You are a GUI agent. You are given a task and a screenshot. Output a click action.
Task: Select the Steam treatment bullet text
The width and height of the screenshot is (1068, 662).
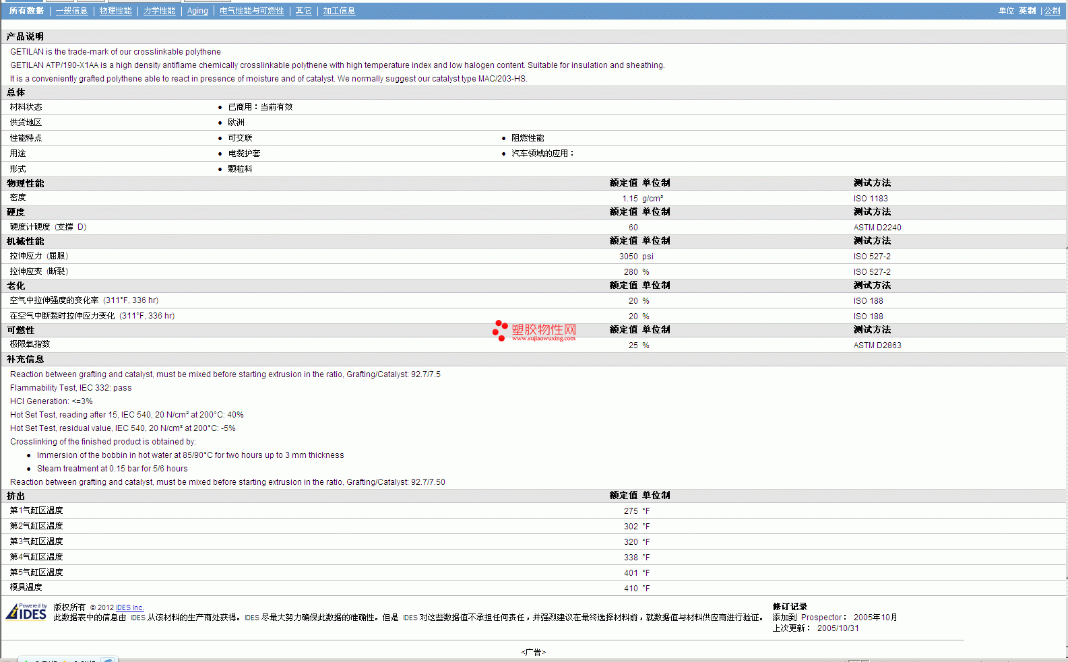tap(113, 469)
